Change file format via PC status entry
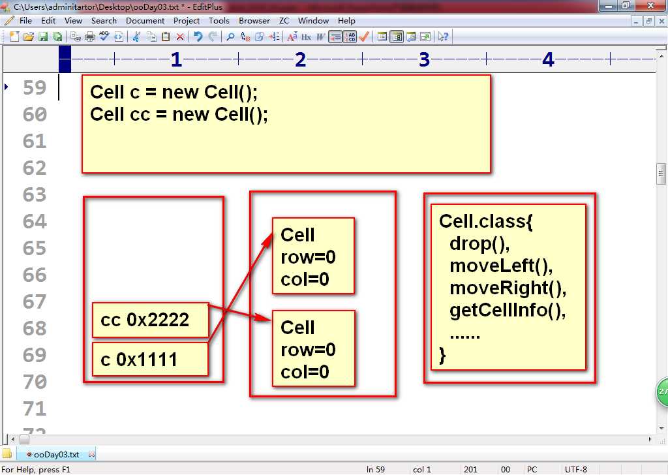The height and width of the screenshot is (475, 668). pyautogui.click(x=532, y=470)
